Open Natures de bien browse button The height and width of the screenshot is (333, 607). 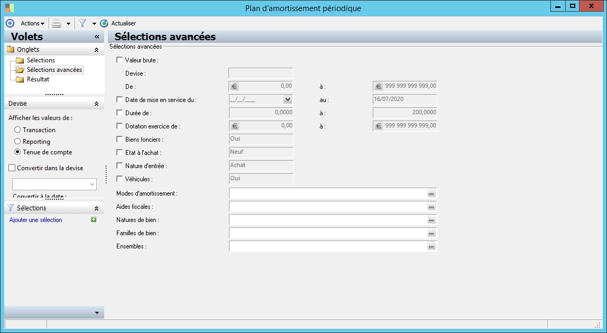[x=431, y=220]
